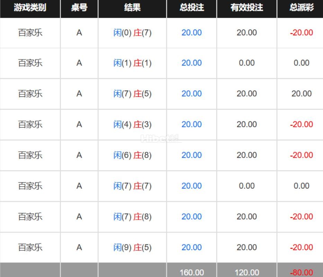Click the 总派彩 column header
The height and width of the screenshot is (277, 323).
tap(302, 8)
